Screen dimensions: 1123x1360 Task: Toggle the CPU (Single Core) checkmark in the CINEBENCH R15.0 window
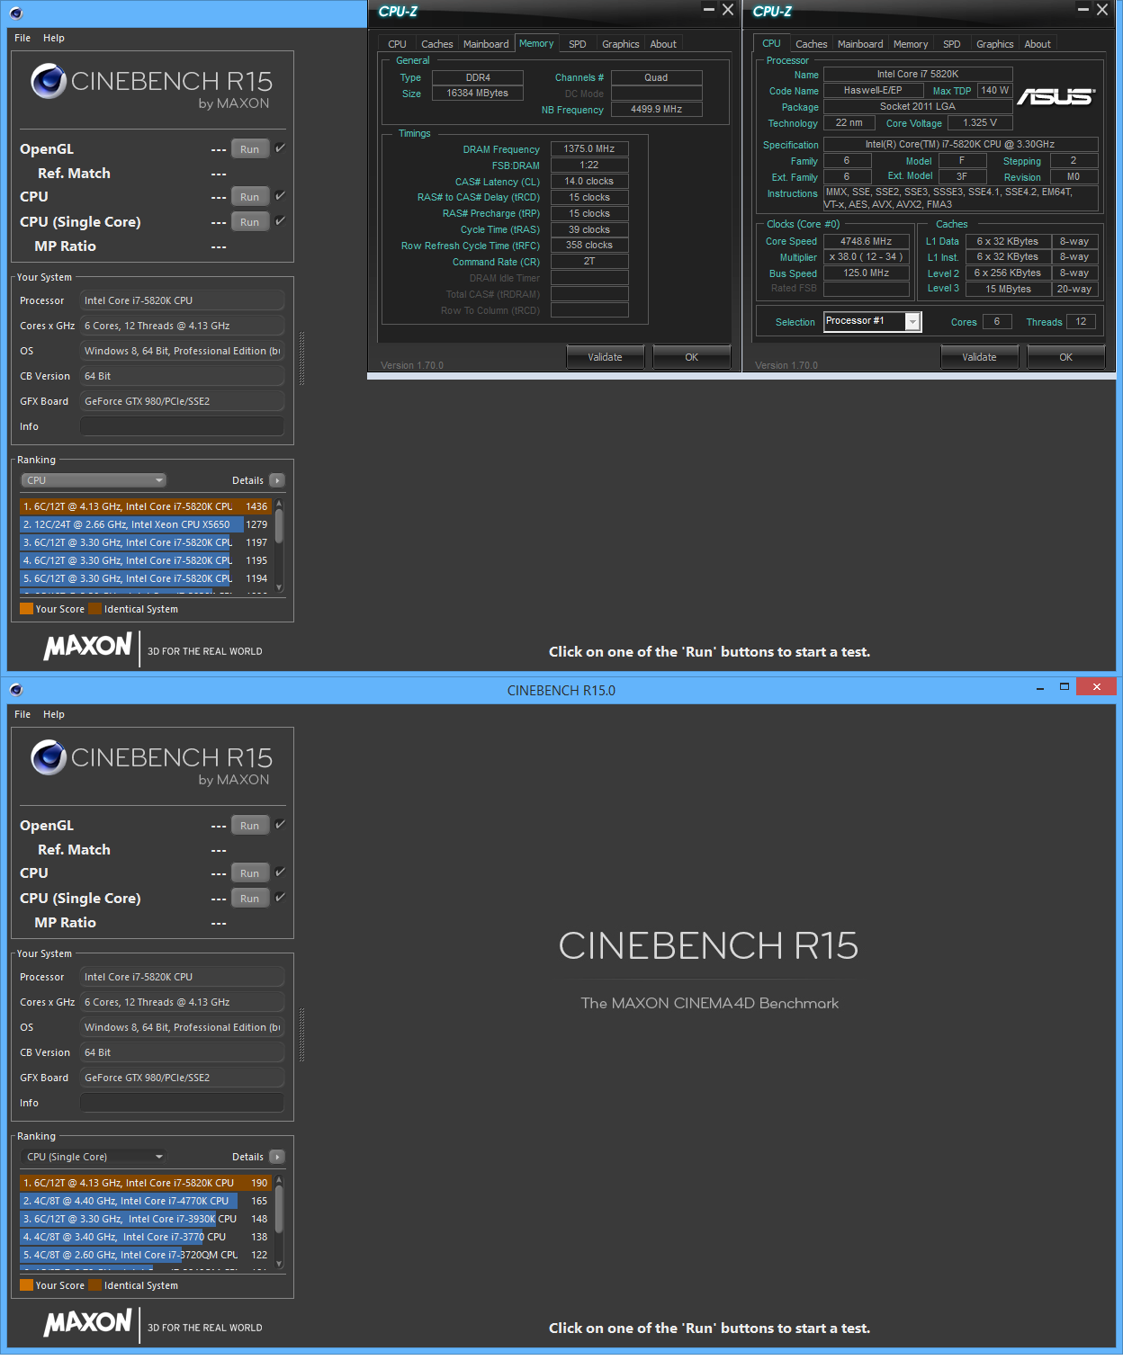pos(281,898)
